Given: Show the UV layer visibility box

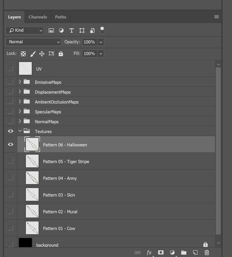Looking at the screenshot, I should [10, 68].
